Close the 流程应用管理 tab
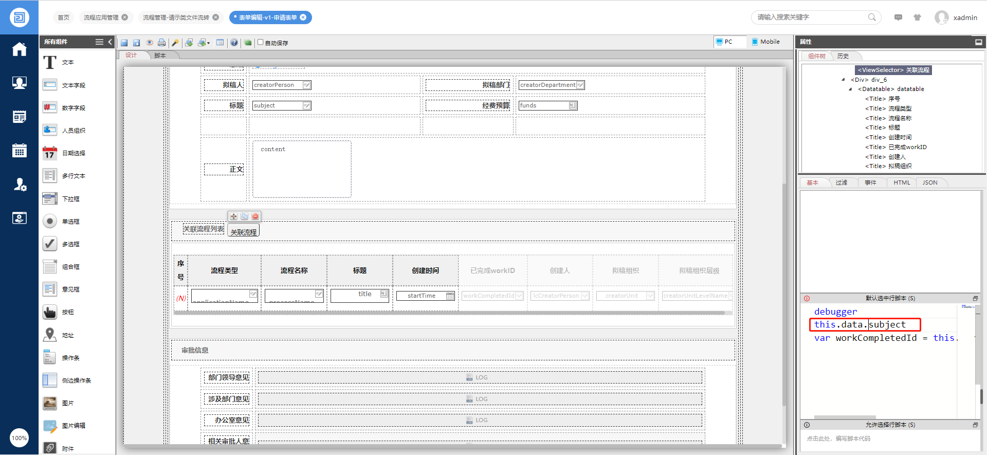The image size is (987, 455). coord(125,17)
